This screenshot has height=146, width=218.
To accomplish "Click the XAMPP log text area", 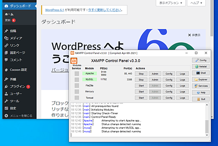I will 138,120.
